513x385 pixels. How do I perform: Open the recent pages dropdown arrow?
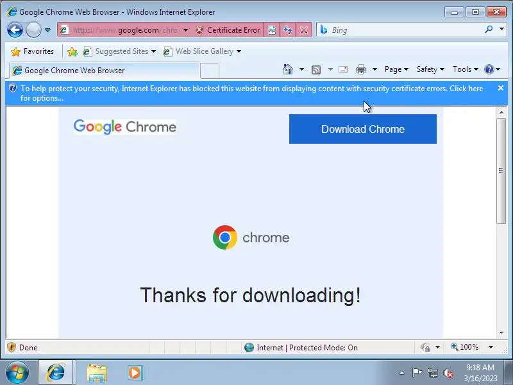47,30
